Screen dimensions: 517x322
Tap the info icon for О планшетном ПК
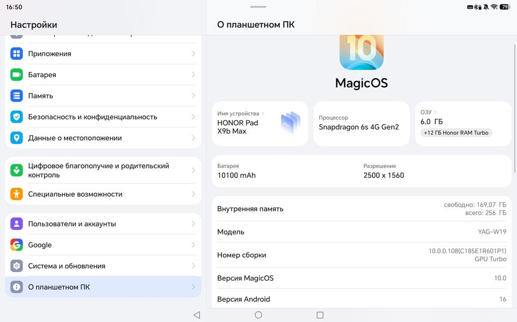click(17, 287)
